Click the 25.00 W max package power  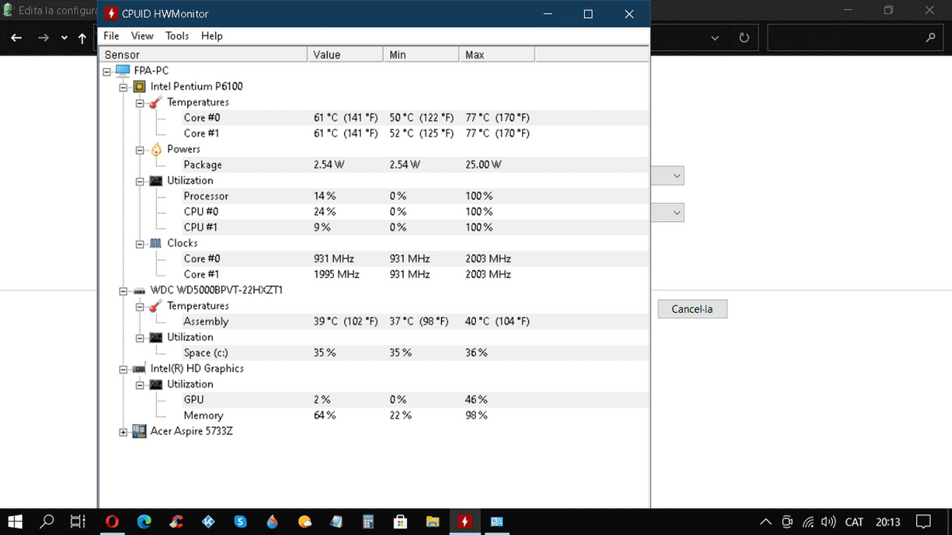coord(484,165)
